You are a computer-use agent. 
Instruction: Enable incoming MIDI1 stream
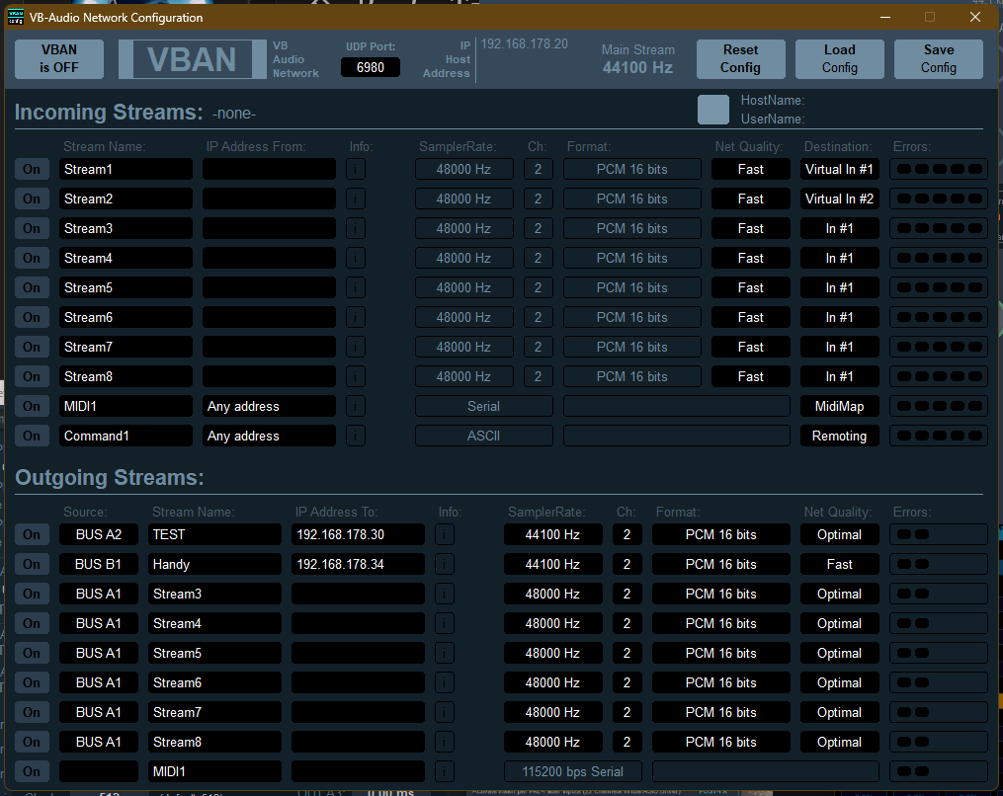click(x=32, y=406)
